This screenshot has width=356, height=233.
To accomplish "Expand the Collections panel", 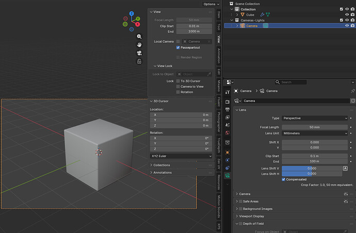I will point(181,165).
